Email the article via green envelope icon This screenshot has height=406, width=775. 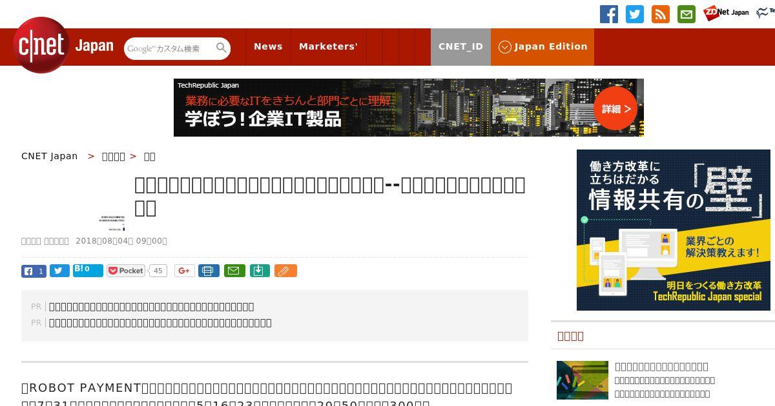click(x=234, y=271)
